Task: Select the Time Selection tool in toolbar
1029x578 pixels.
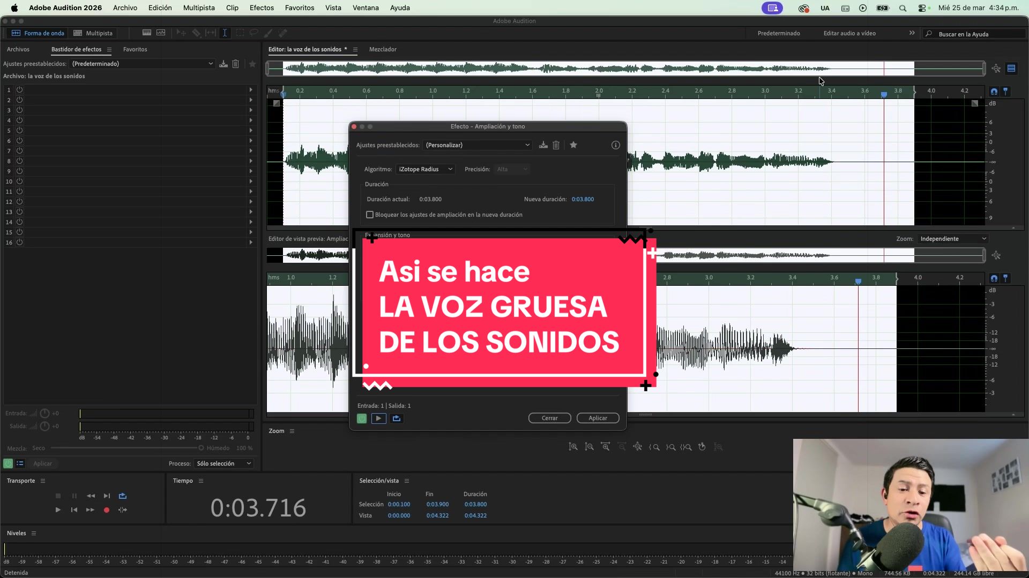Action: point(225,33)
